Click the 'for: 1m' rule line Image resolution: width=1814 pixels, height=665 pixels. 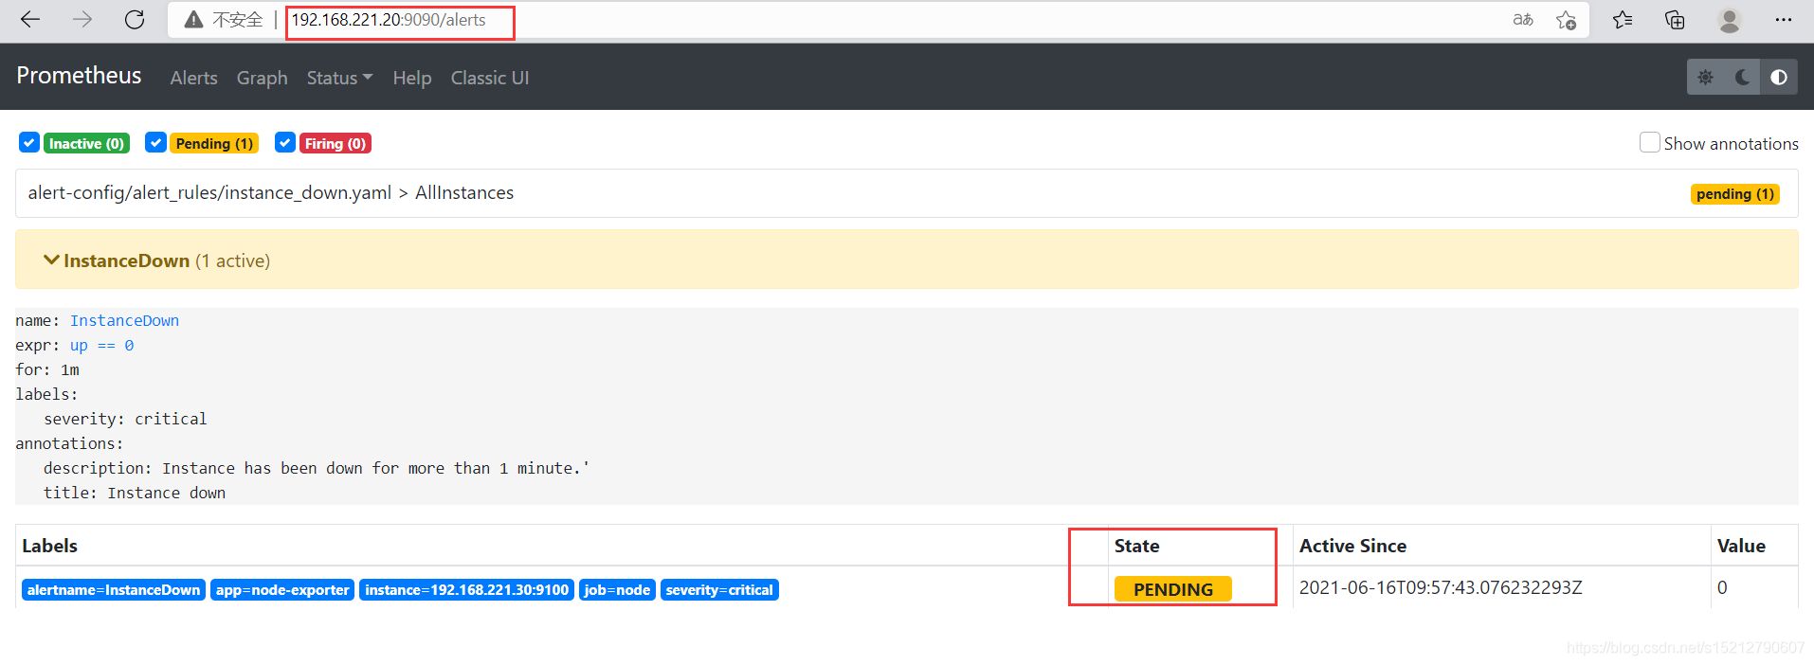click(x=47, y=369)
